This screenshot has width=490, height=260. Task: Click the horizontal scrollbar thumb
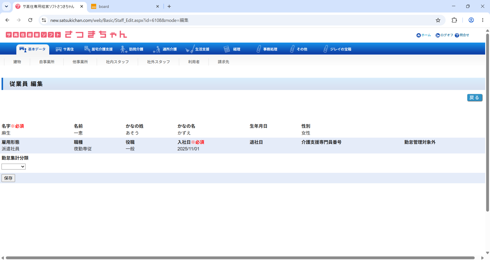click(240, 258)
